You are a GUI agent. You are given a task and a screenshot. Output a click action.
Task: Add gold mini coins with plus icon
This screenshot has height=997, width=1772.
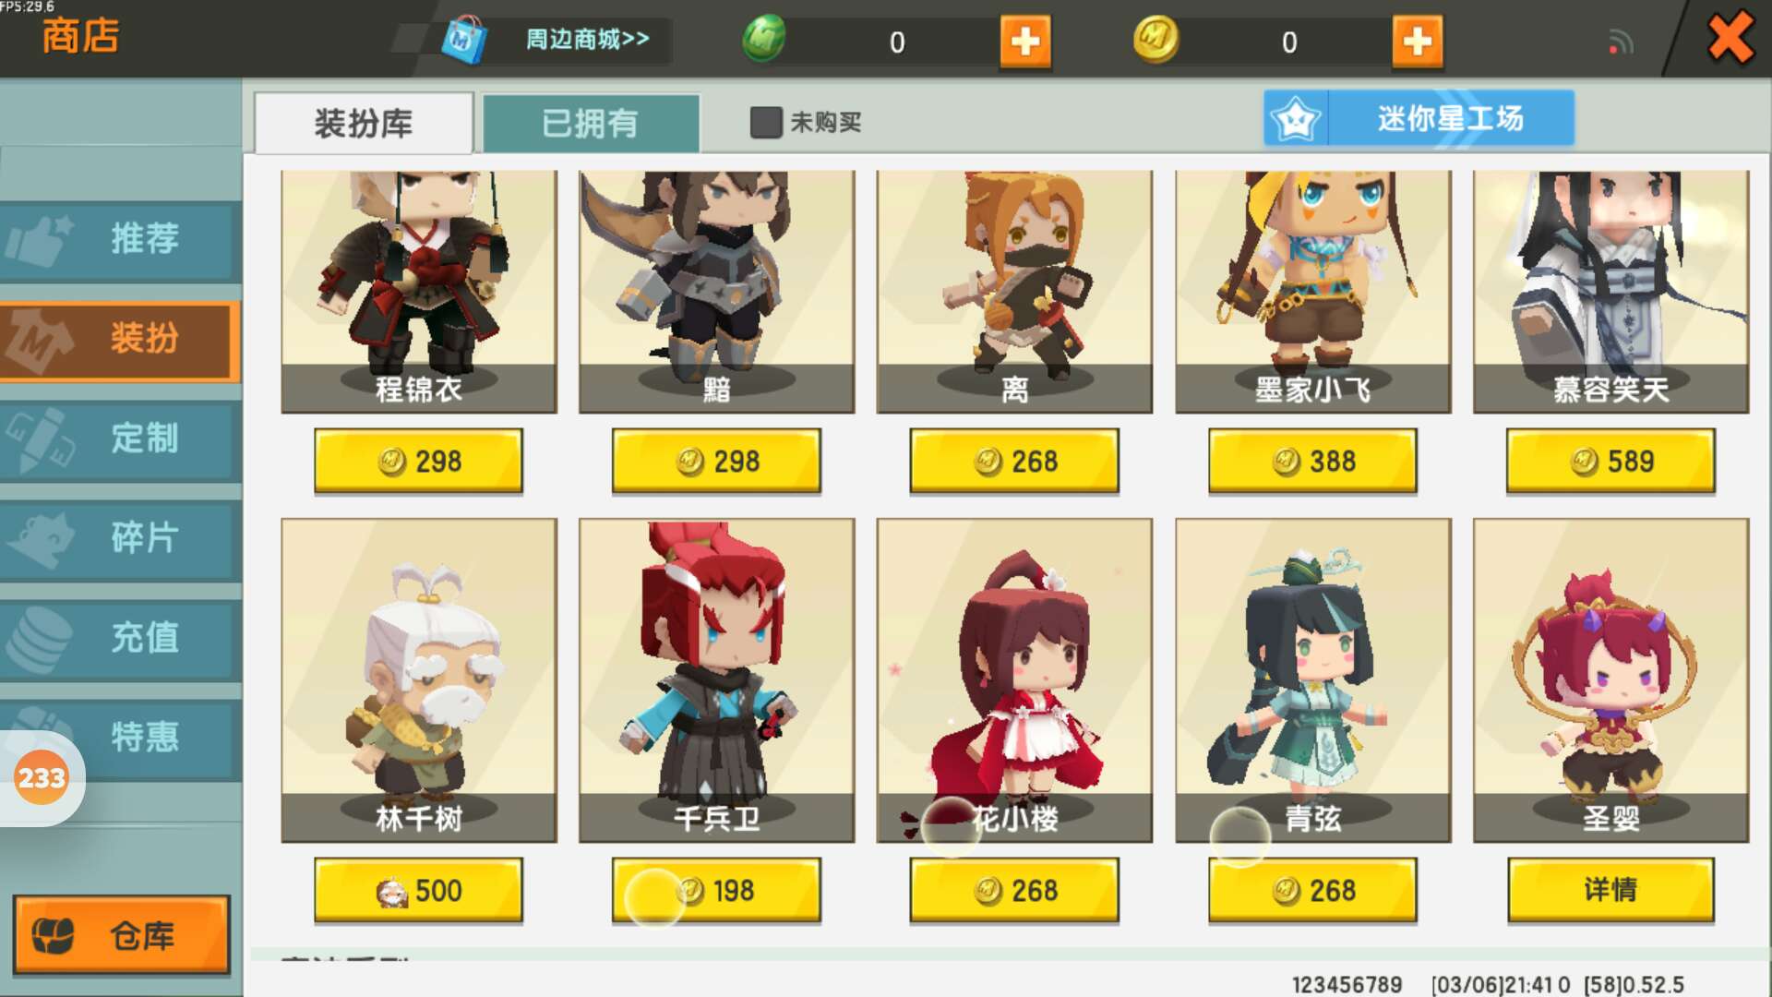pyautogui.click(x=1418, y=41)
